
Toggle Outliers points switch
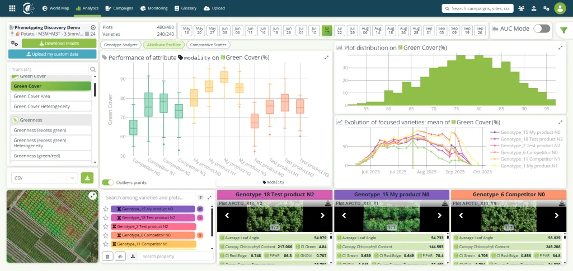tap(108, 182)
